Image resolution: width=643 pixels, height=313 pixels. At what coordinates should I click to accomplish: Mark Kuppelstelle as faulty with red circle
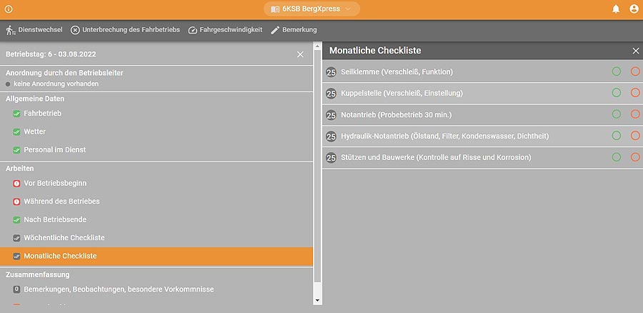(634, 93)
